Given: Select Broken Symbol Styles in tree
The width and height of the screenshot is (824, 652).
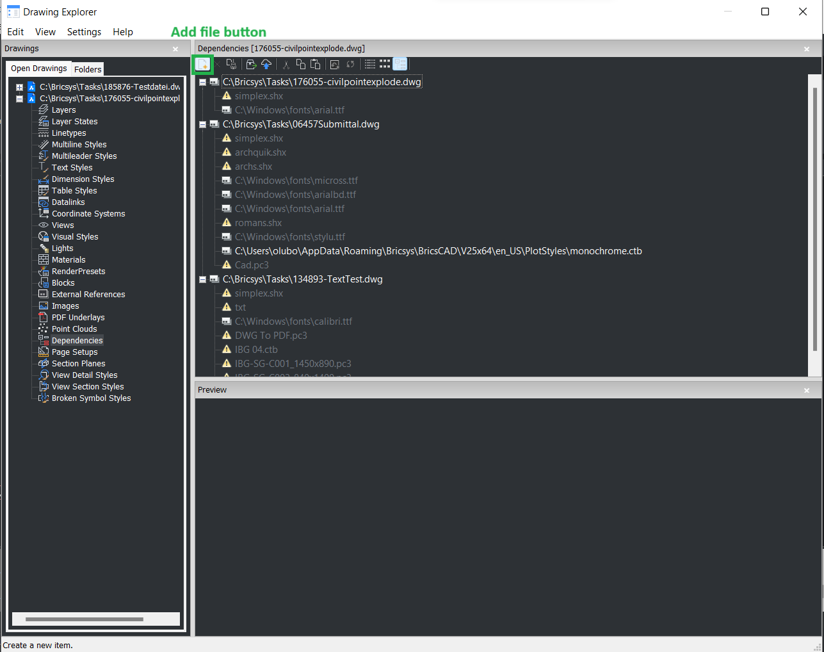Looking at the screenshot, I should click(91, 398).
